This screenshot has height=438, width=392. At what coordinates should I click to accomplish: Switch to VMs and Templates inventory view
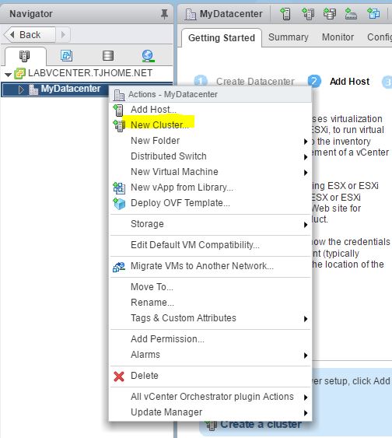[66, 55]
